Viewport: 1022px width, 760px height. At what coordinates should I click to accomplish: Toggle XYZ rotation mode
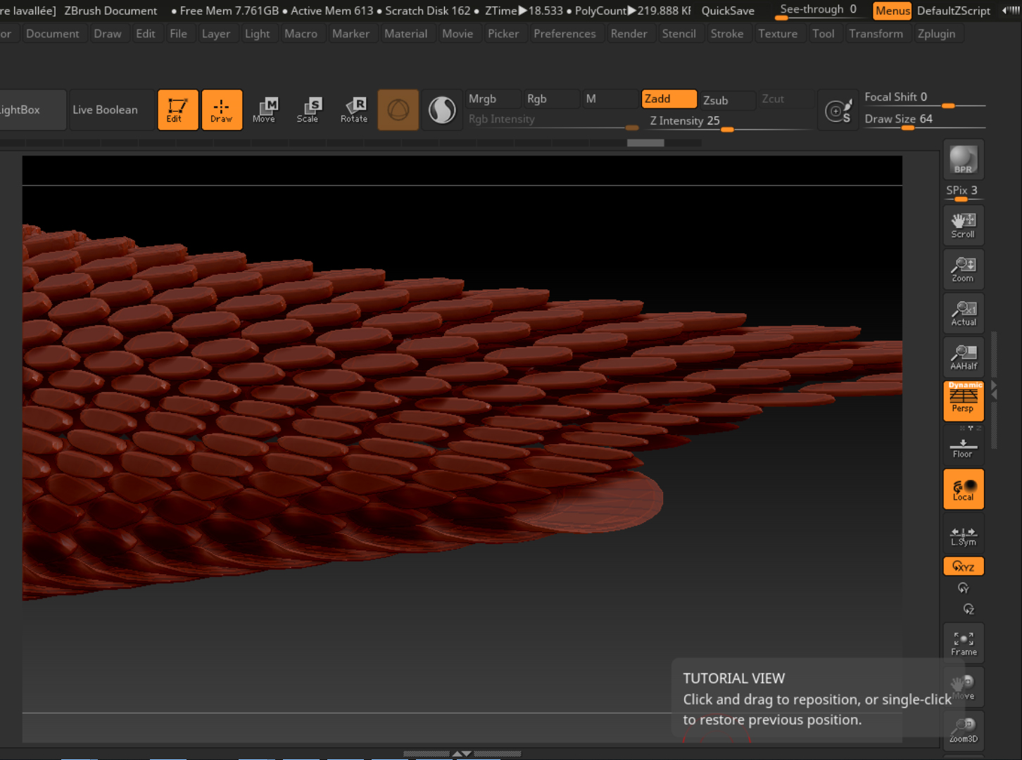964,566
